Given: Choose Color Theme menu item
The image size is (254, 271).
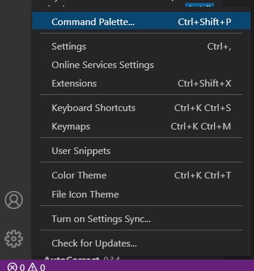Looking at the screenshot, I should (x=141, y=175).
